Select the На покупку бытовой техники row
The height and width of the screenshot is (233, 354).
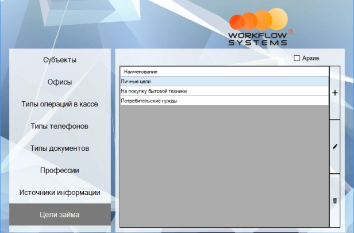pyautogui.click(x=224, y=91)
